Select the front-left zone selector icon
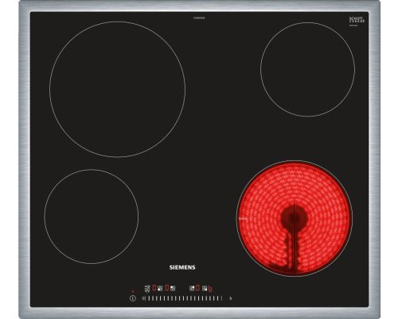 pyautogui.click(x=160, y=288)
